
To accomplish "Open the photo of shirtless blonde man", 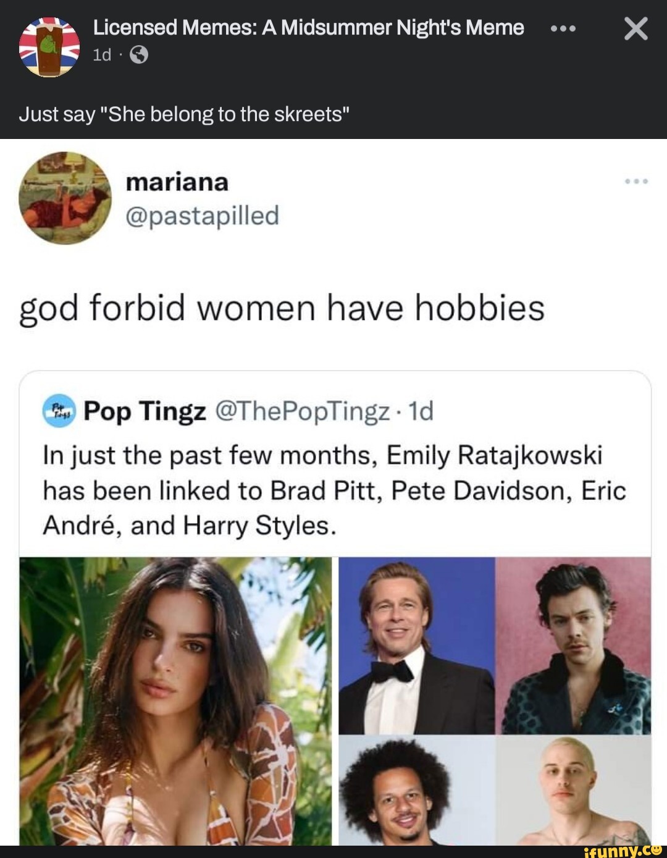I will pos(573,789).
